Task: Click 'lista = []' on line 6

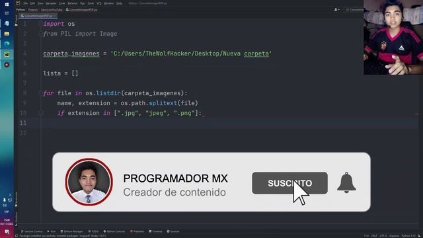Action: tap(61, 73)
